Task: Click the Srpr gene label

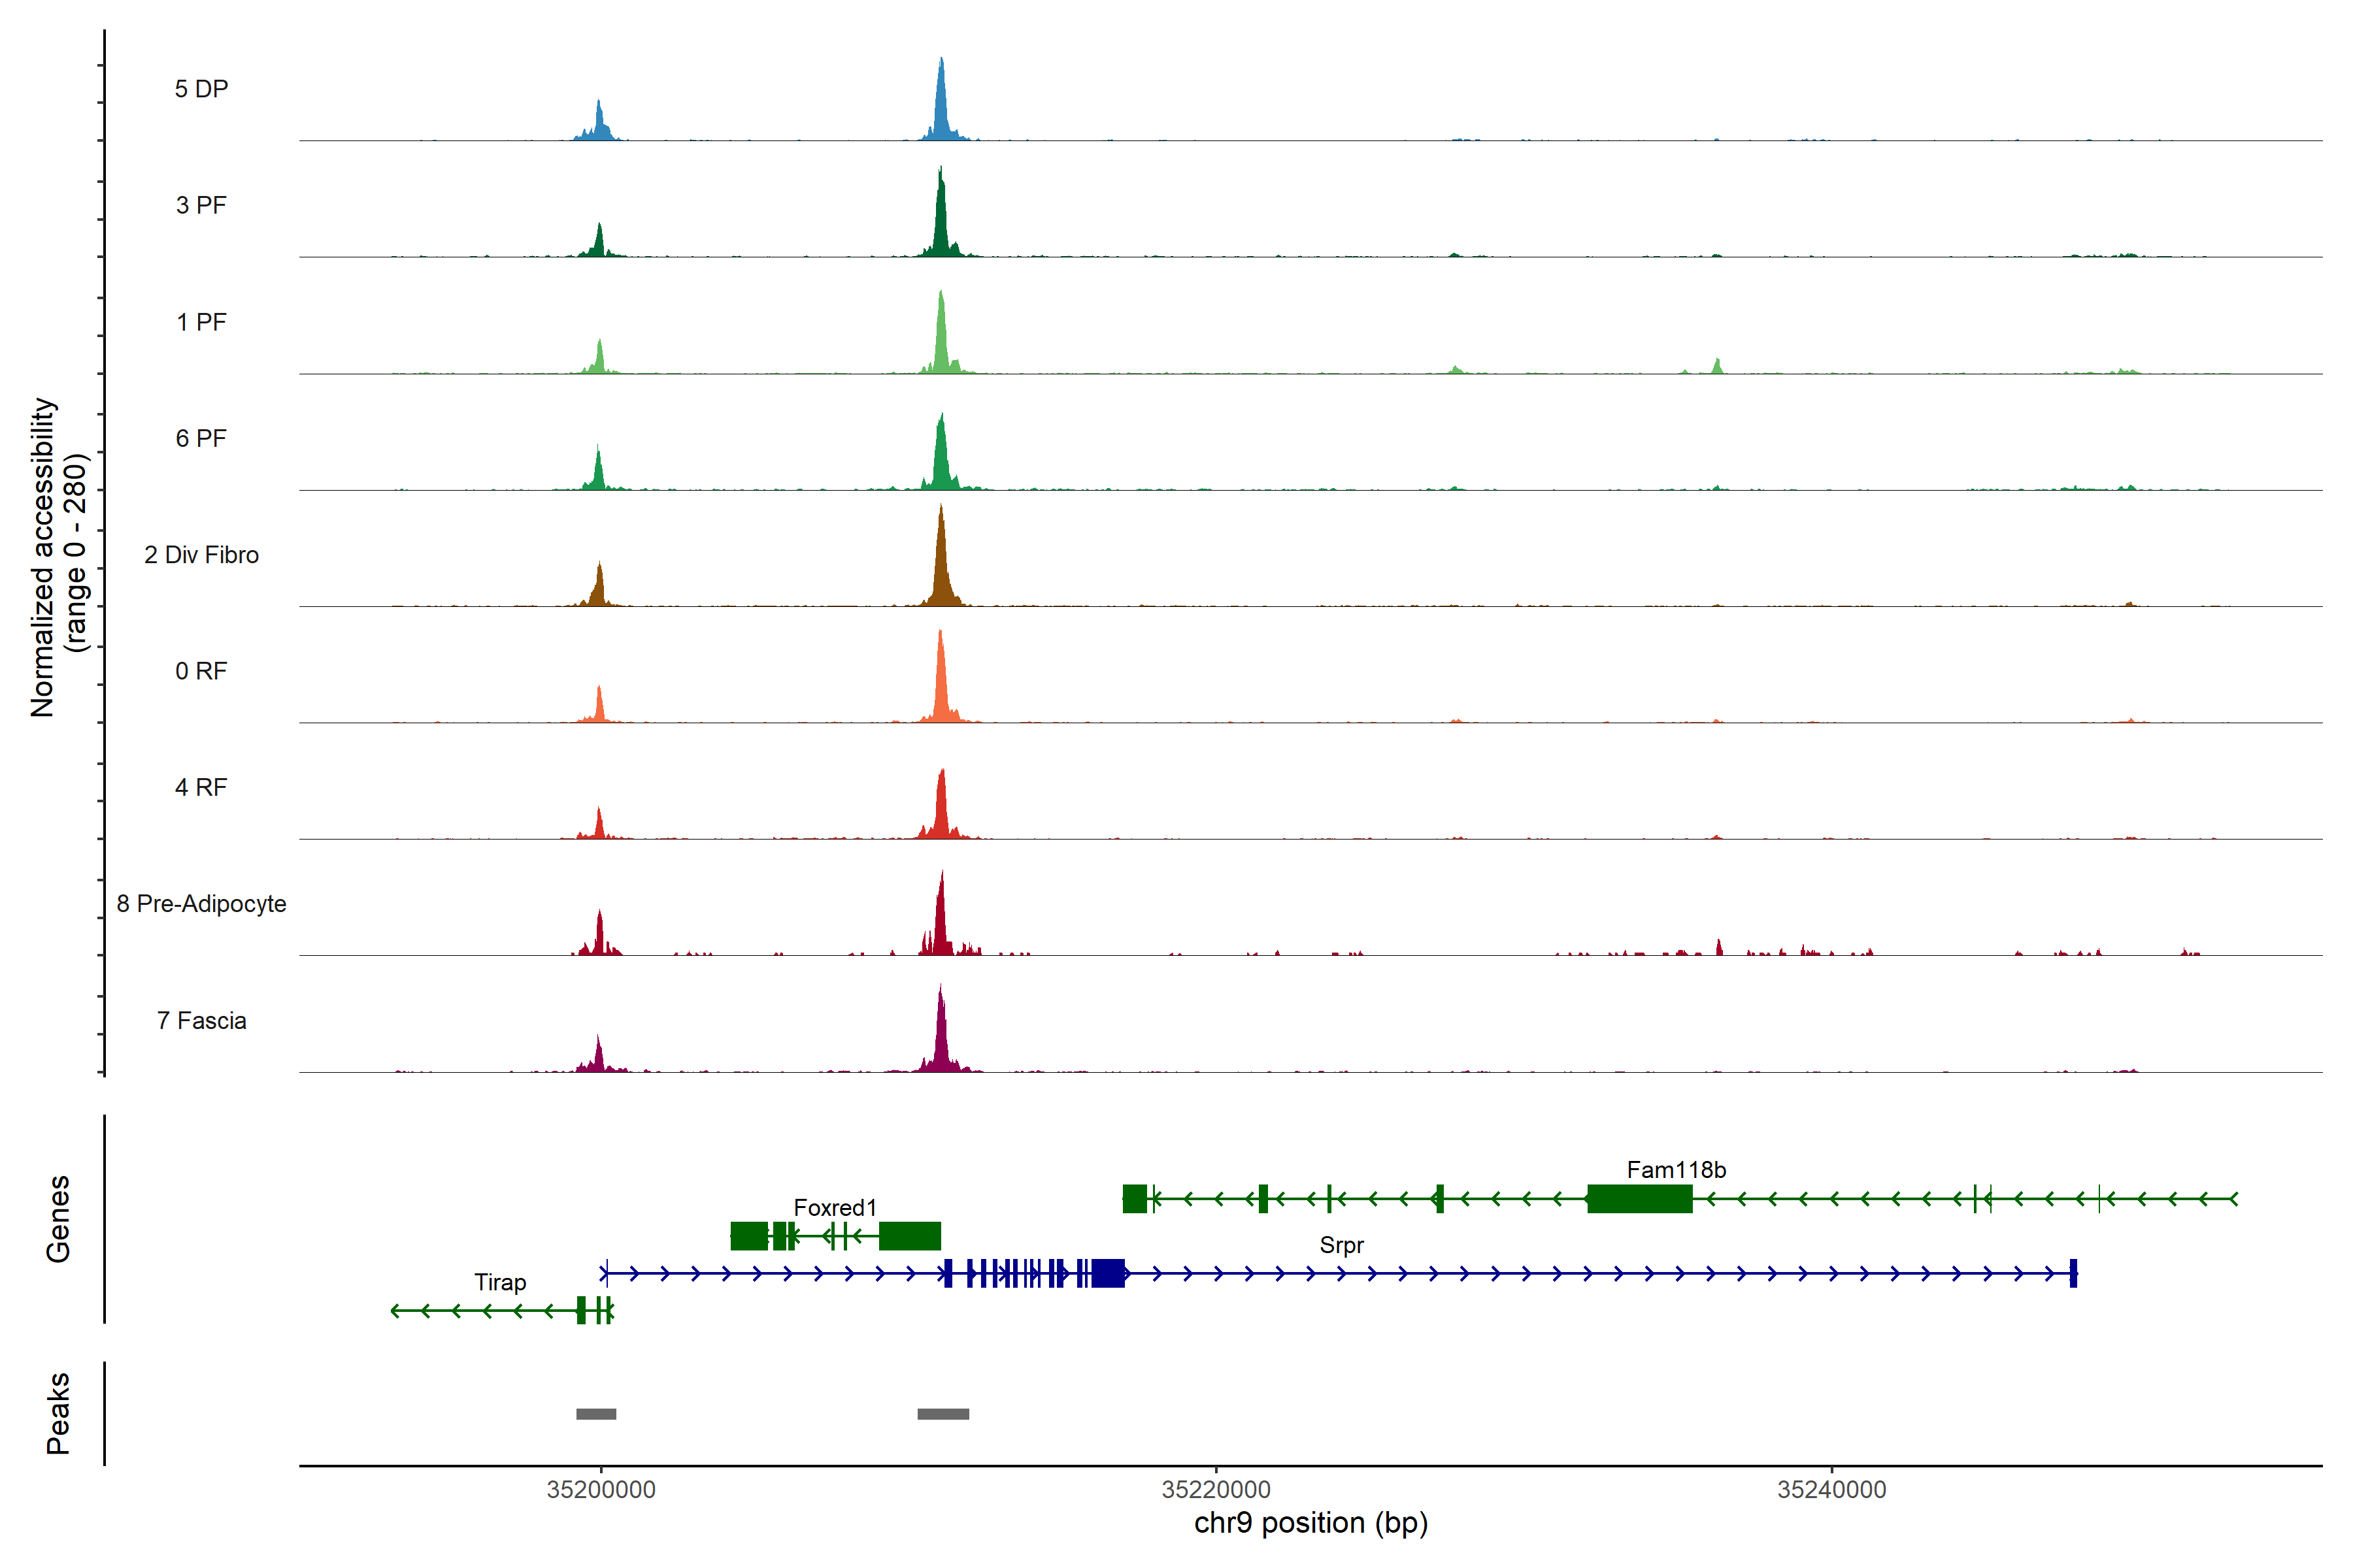Action: 1341,1245
